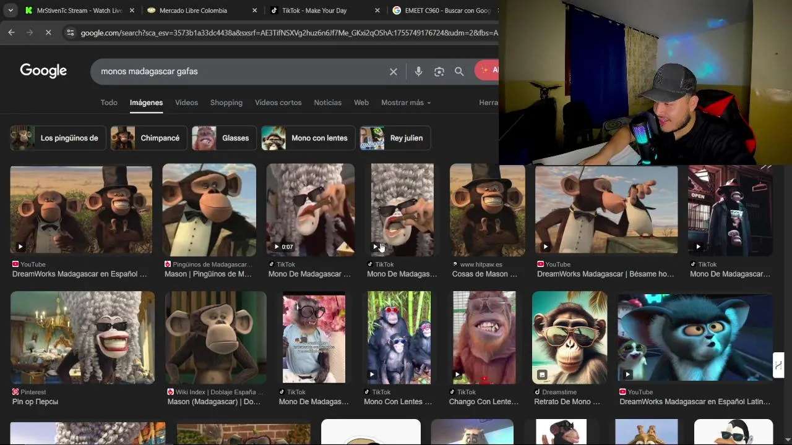792x445 pixels.
Task: Play icon on Chango Con Lentes thumbnail
Action: [457, 375]
